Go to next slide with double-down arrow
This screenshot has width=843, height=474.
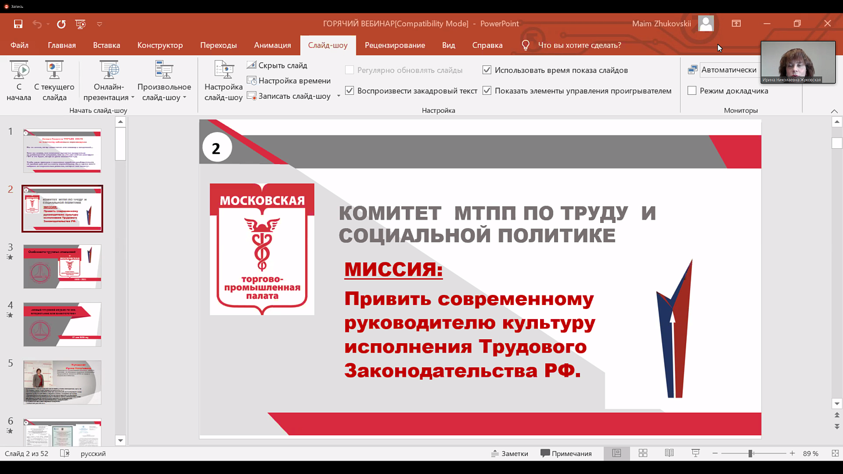[x=837, y=427]
